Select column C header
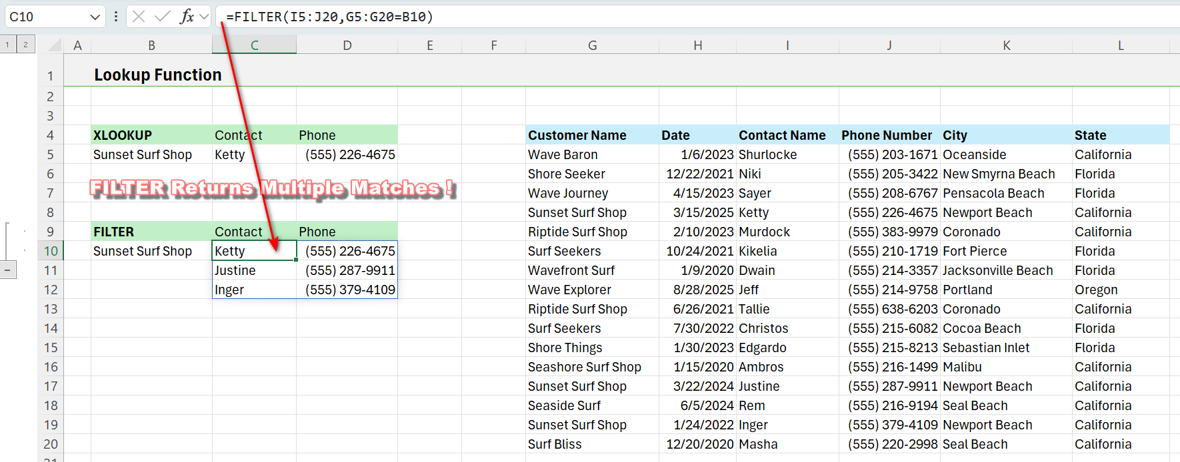Screen dimensions: 1180x462 pos(254,45)
